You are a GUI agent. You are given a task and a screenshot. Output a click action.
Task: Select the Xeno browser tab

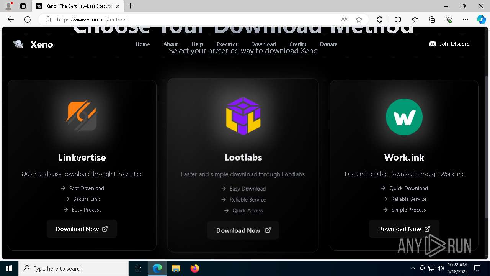click(x=78, y=6)
